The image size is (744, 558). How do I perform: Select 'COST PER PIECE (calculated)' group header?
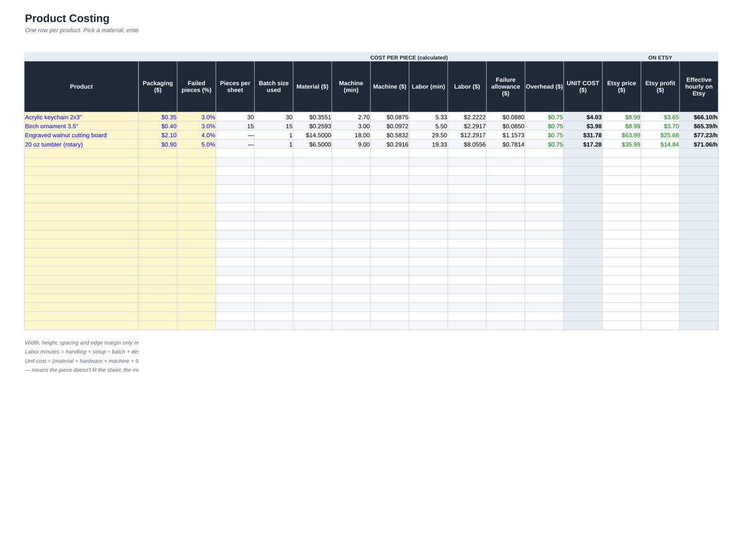pos(409,58)
